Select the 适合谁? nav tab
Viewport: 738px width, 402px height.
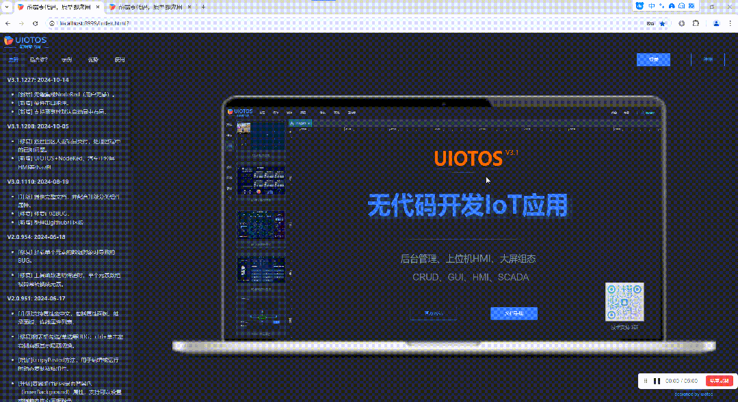tap(38, 59)
